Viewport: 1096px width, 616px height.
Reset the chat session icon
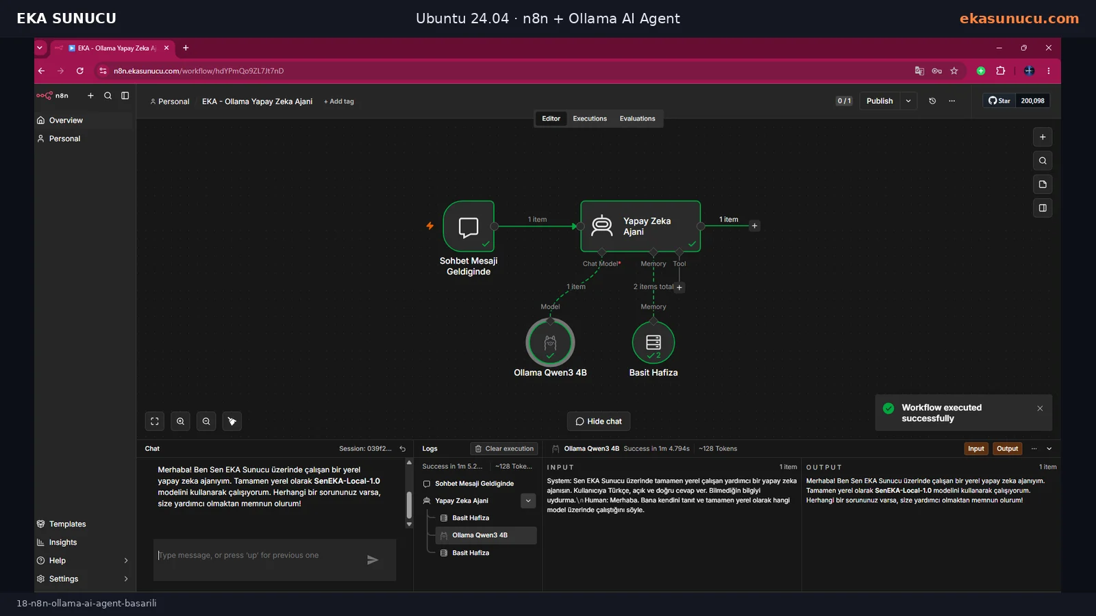pos(403,449)
